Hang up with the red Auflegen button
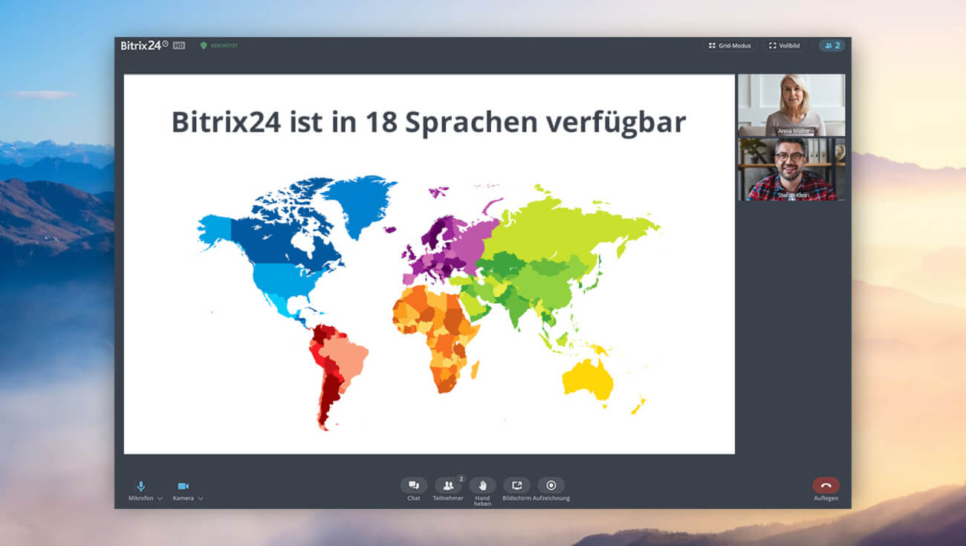This screenshot has height=546, width=966. tap(826, 485)
